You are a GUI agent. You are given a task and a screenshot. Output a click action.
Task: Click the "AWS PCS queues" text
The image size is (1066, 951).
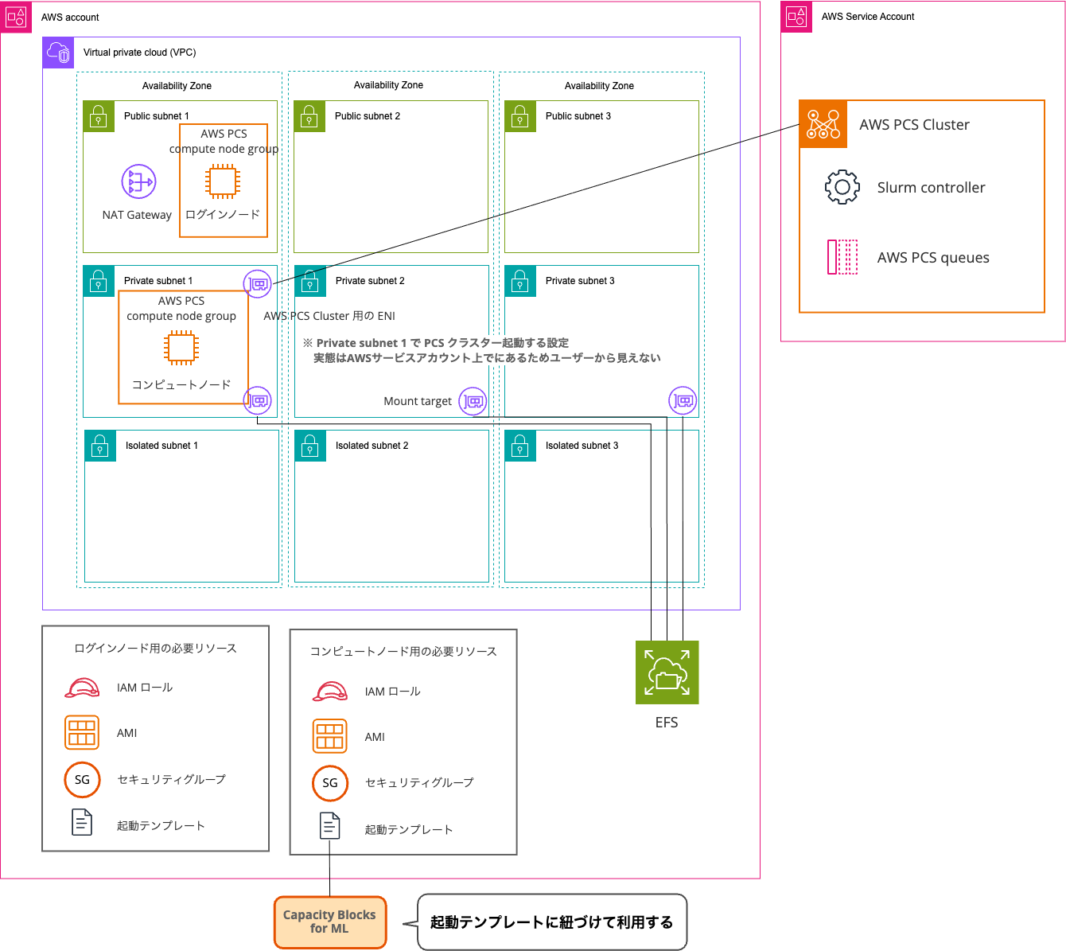[933, 258]
